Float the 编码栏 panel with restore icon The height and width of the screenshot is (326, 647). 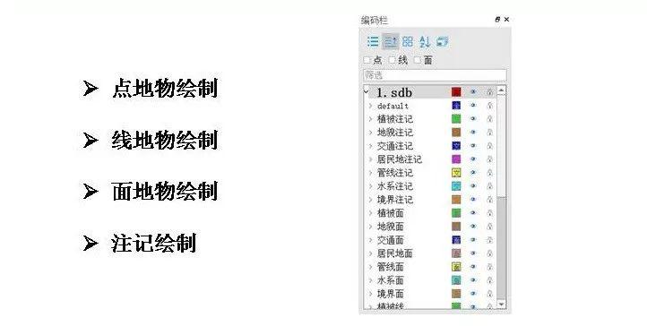pyautogui.click(x=497, y=20)
